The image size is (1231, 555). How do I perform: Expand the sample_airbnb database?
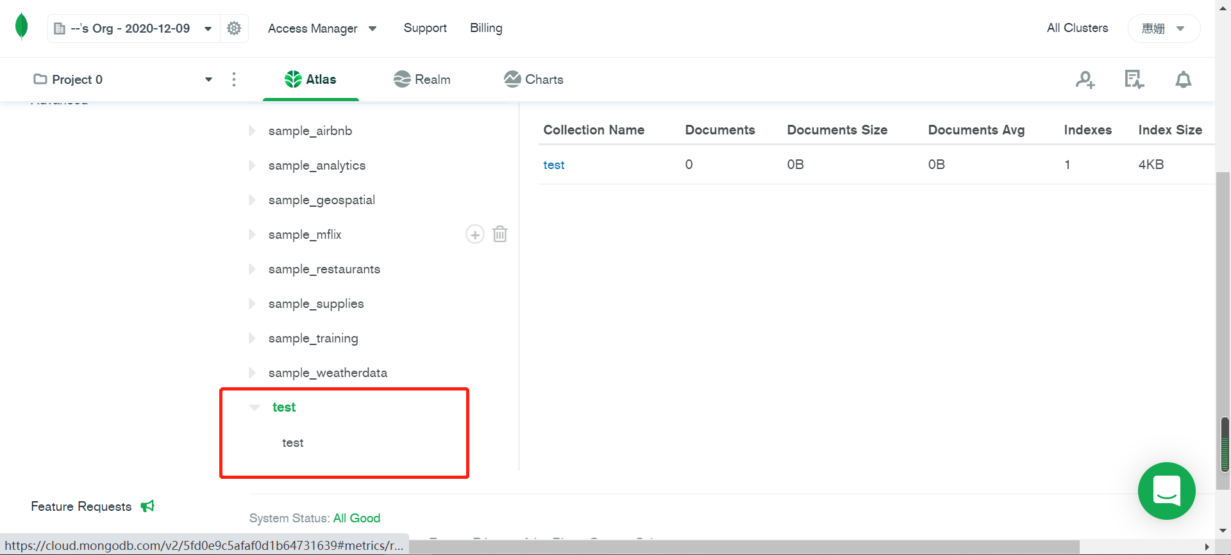coord(252,131)
